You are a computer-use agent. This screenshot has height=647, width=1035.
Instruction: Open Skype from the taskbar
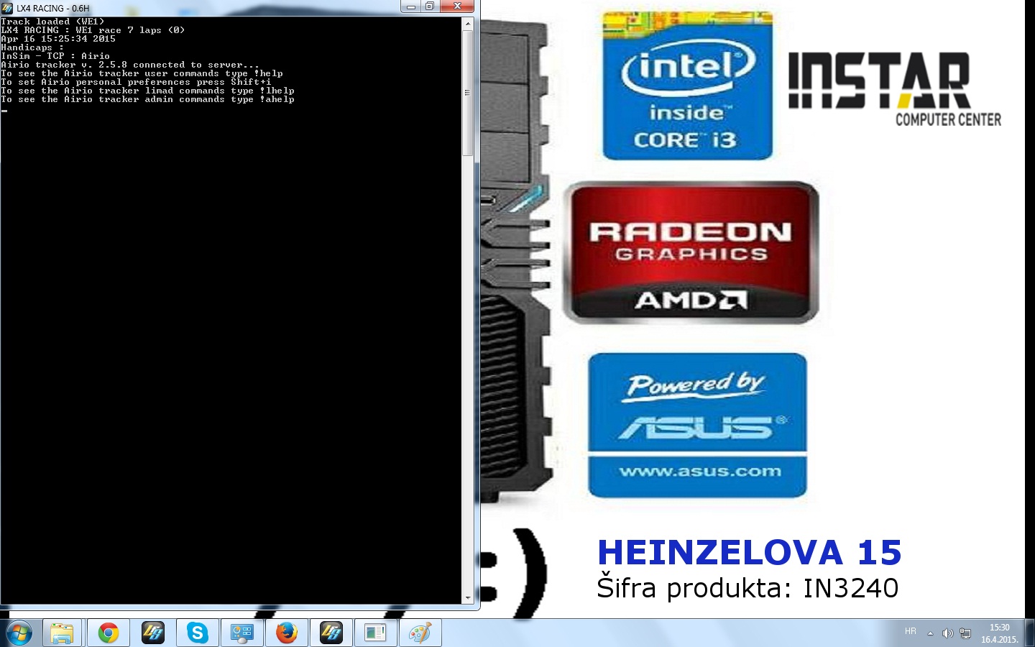click(x=198, y=633)
